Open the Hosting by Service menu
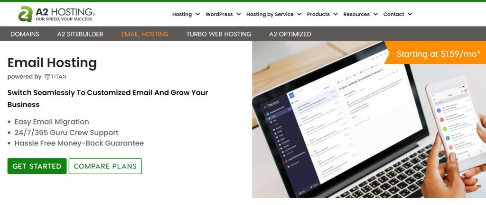 click(x=270, y=14)
